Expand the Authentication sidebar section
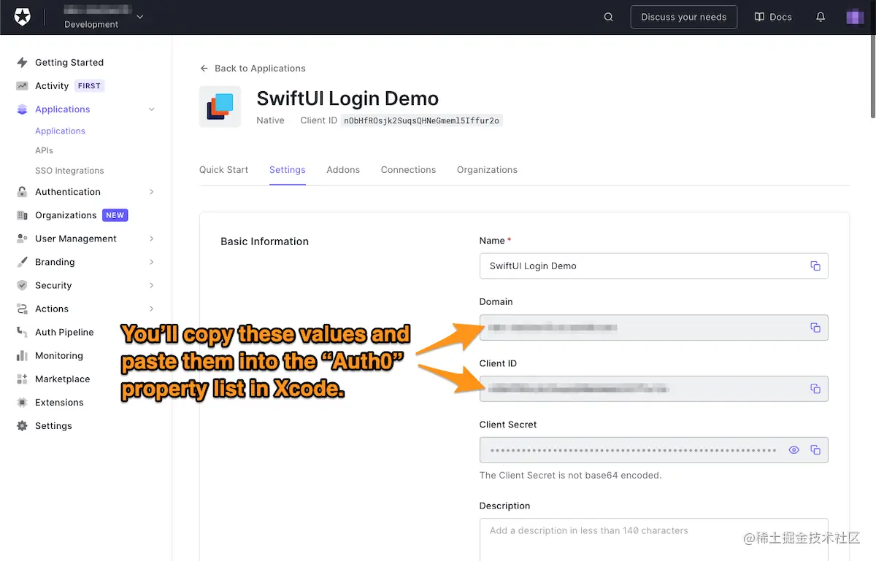Image resolution: width=876 pixels, height=561 pixels. tap(152, 192)
